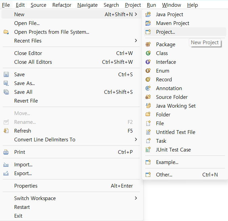Image resolution: width=228 pixels, height=221 pixels.
Task: Click the Other... wizard icon
Action: [x=148, y=174]
